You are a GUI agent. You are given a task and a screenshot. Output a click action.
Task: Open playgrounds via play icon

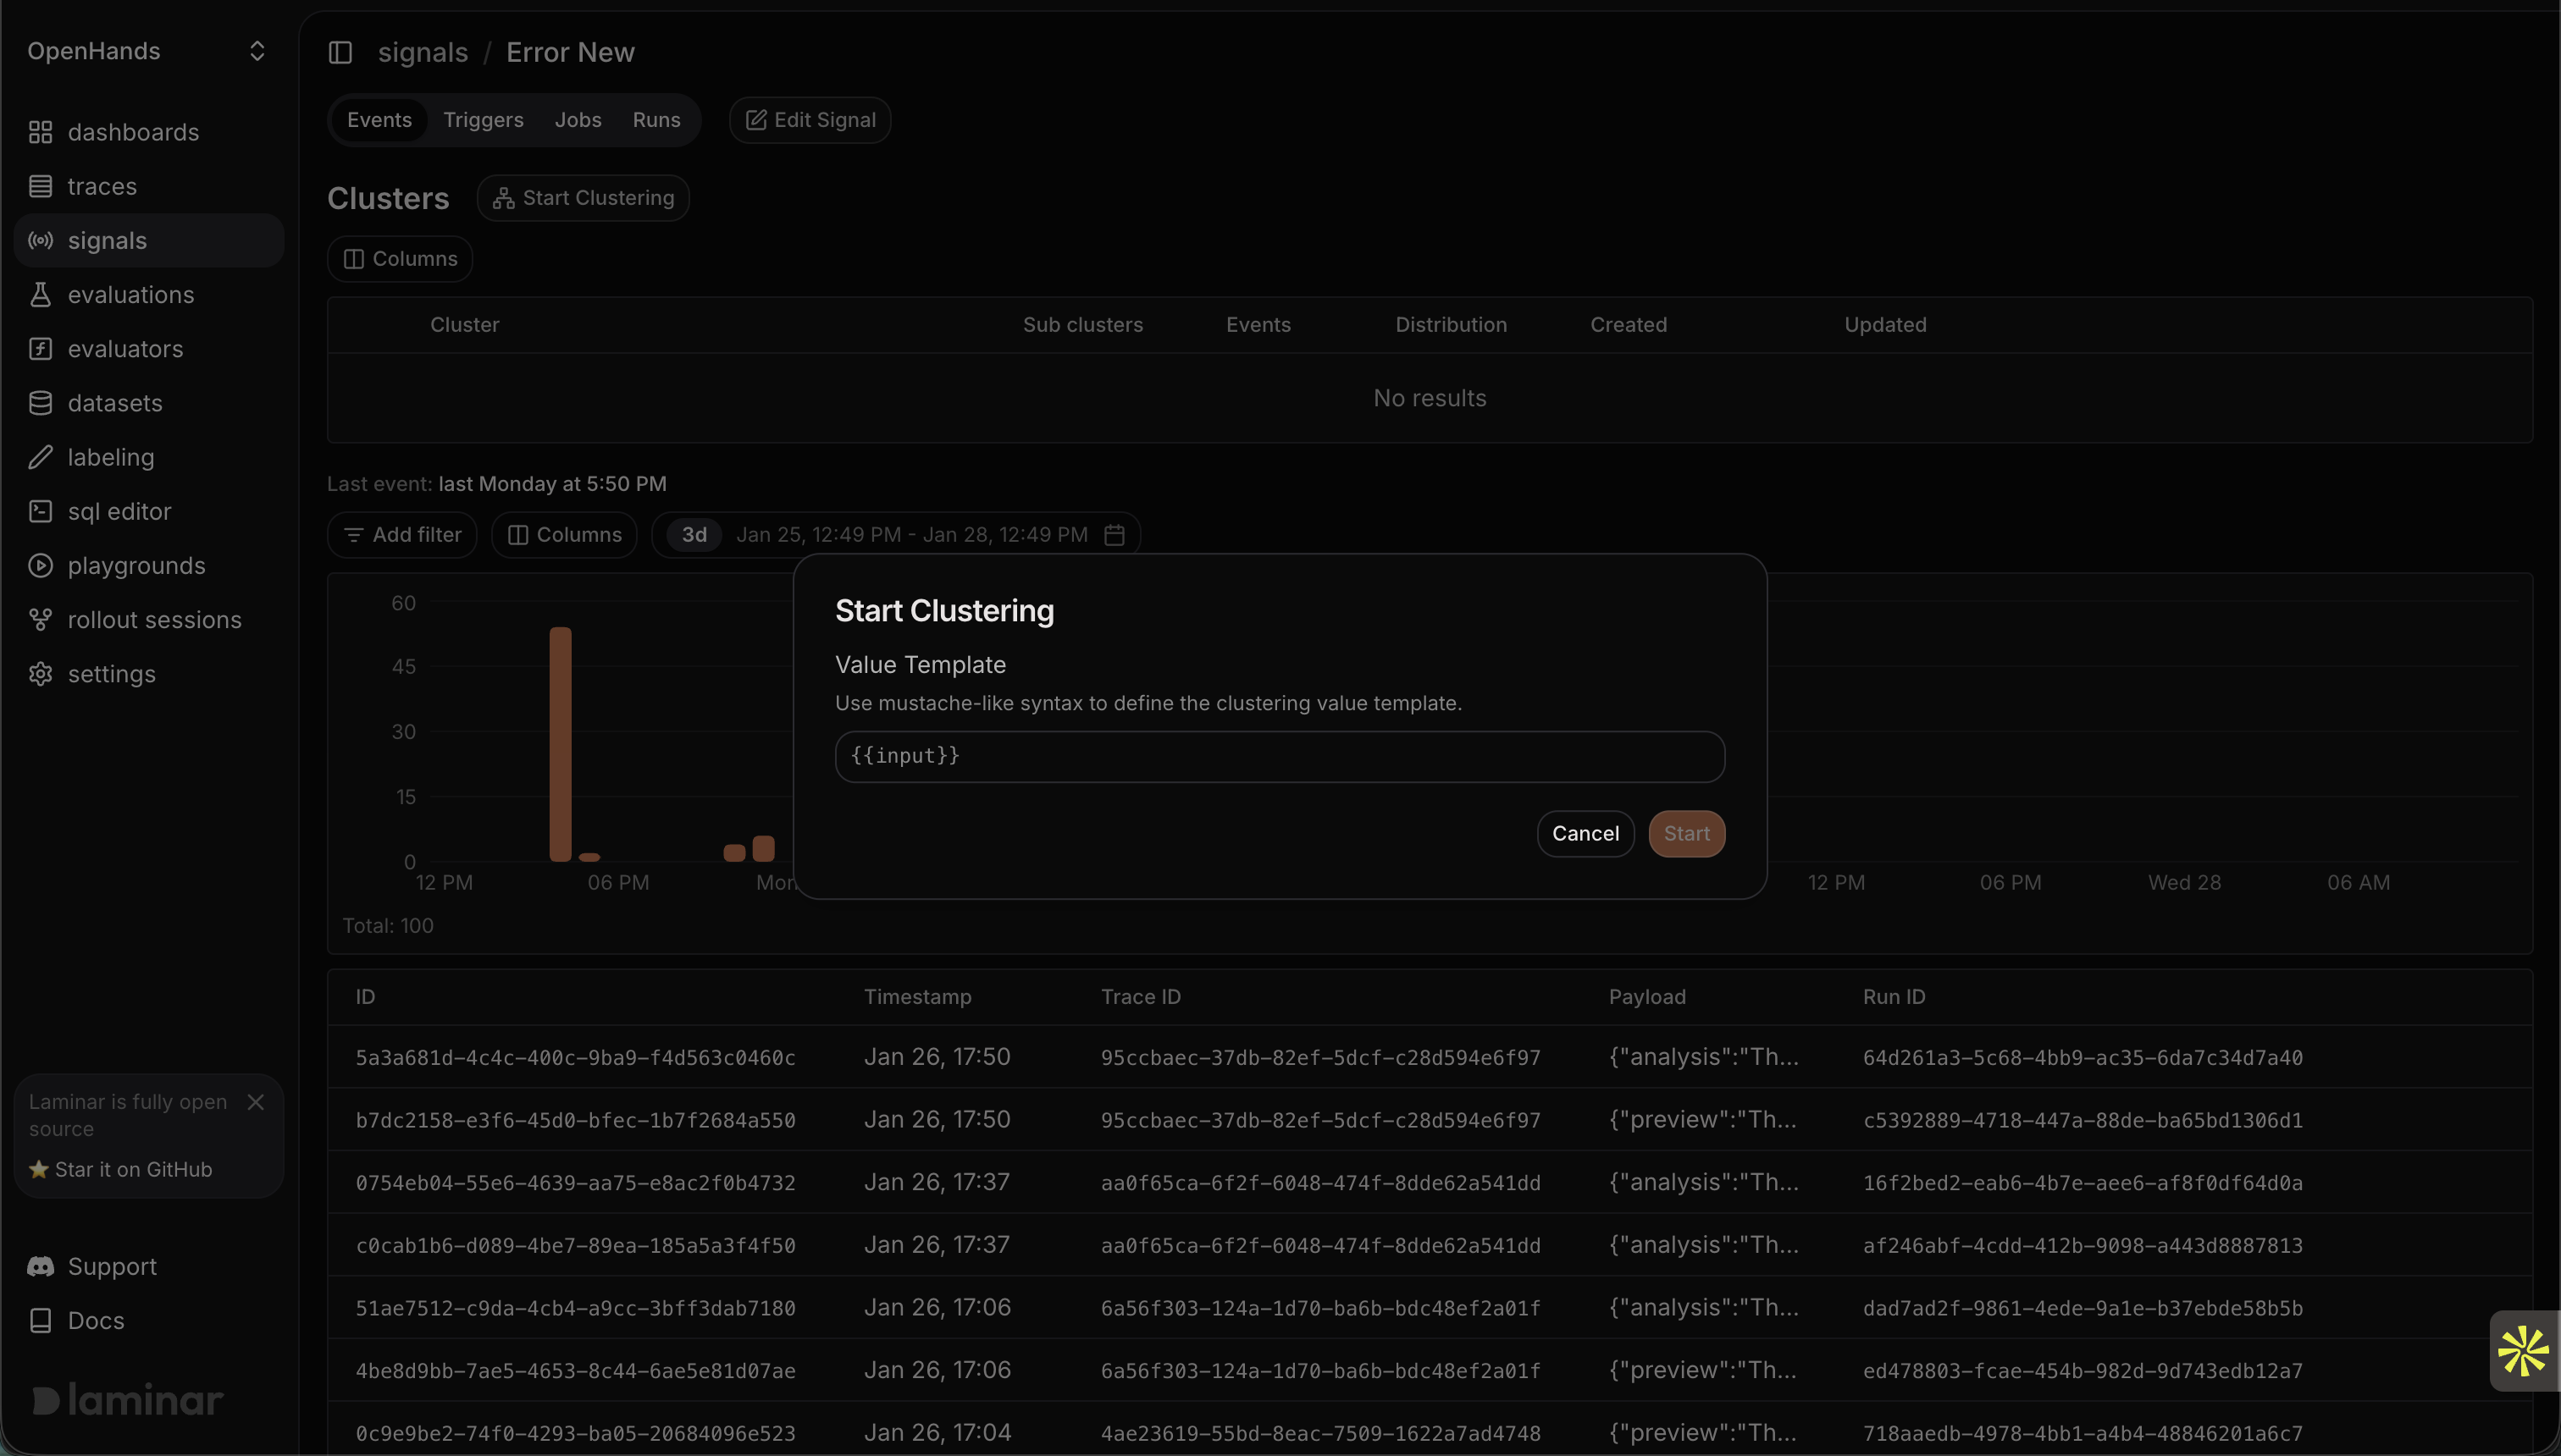click(x=40, y=565)
